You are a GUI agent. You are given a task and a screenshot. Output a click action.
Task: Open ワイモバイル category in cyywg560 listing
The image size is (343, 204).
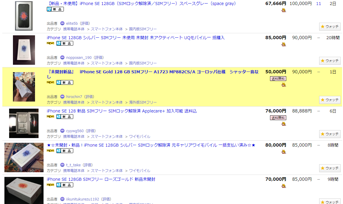[139, 136]
